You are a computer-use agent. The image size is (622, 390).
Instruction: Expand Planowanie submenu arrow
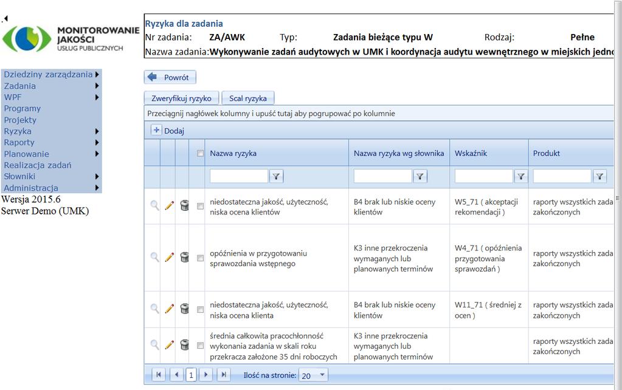(97, 154)
